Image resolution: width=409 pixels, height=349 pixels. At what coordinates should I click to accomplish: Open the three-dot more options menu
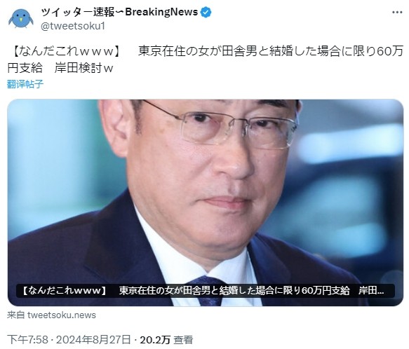coord(397,12)
